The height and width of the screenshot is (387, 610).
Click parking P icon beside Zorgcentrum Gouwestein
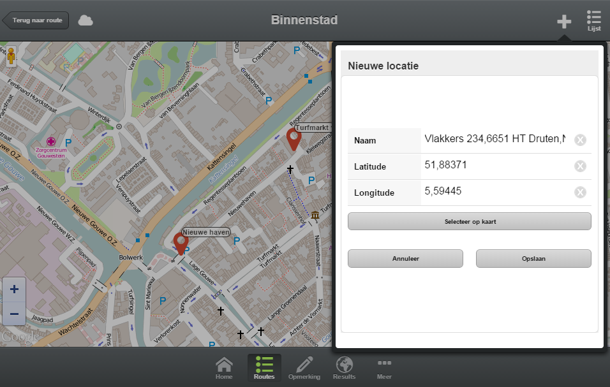tap(68, 143)
